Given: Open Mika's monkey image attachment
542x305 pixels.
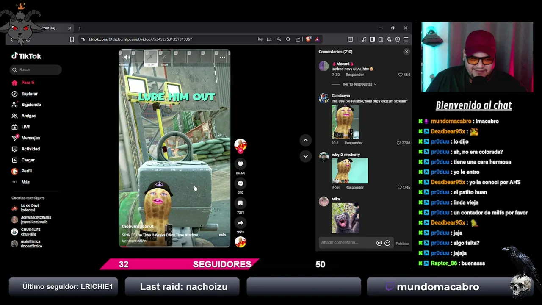Looking at the screenshot, I should (x=345, y=218).
